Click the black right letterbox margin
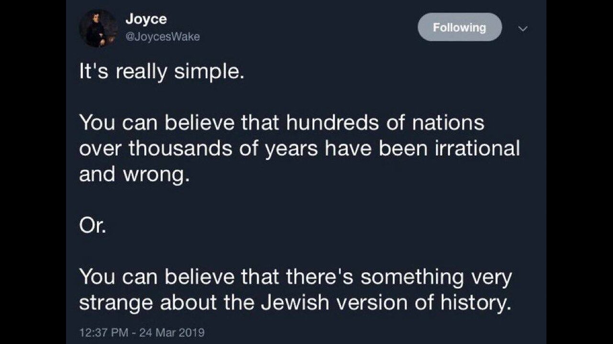613x344 pixels. coord(579,172)
